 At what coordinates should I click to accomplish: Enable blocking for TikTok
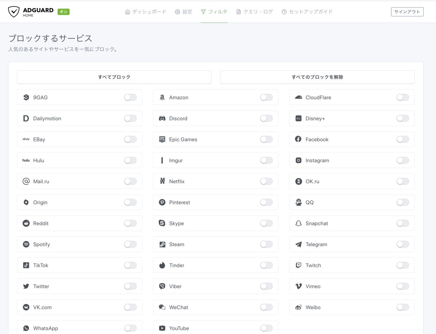tap(130, 265)
